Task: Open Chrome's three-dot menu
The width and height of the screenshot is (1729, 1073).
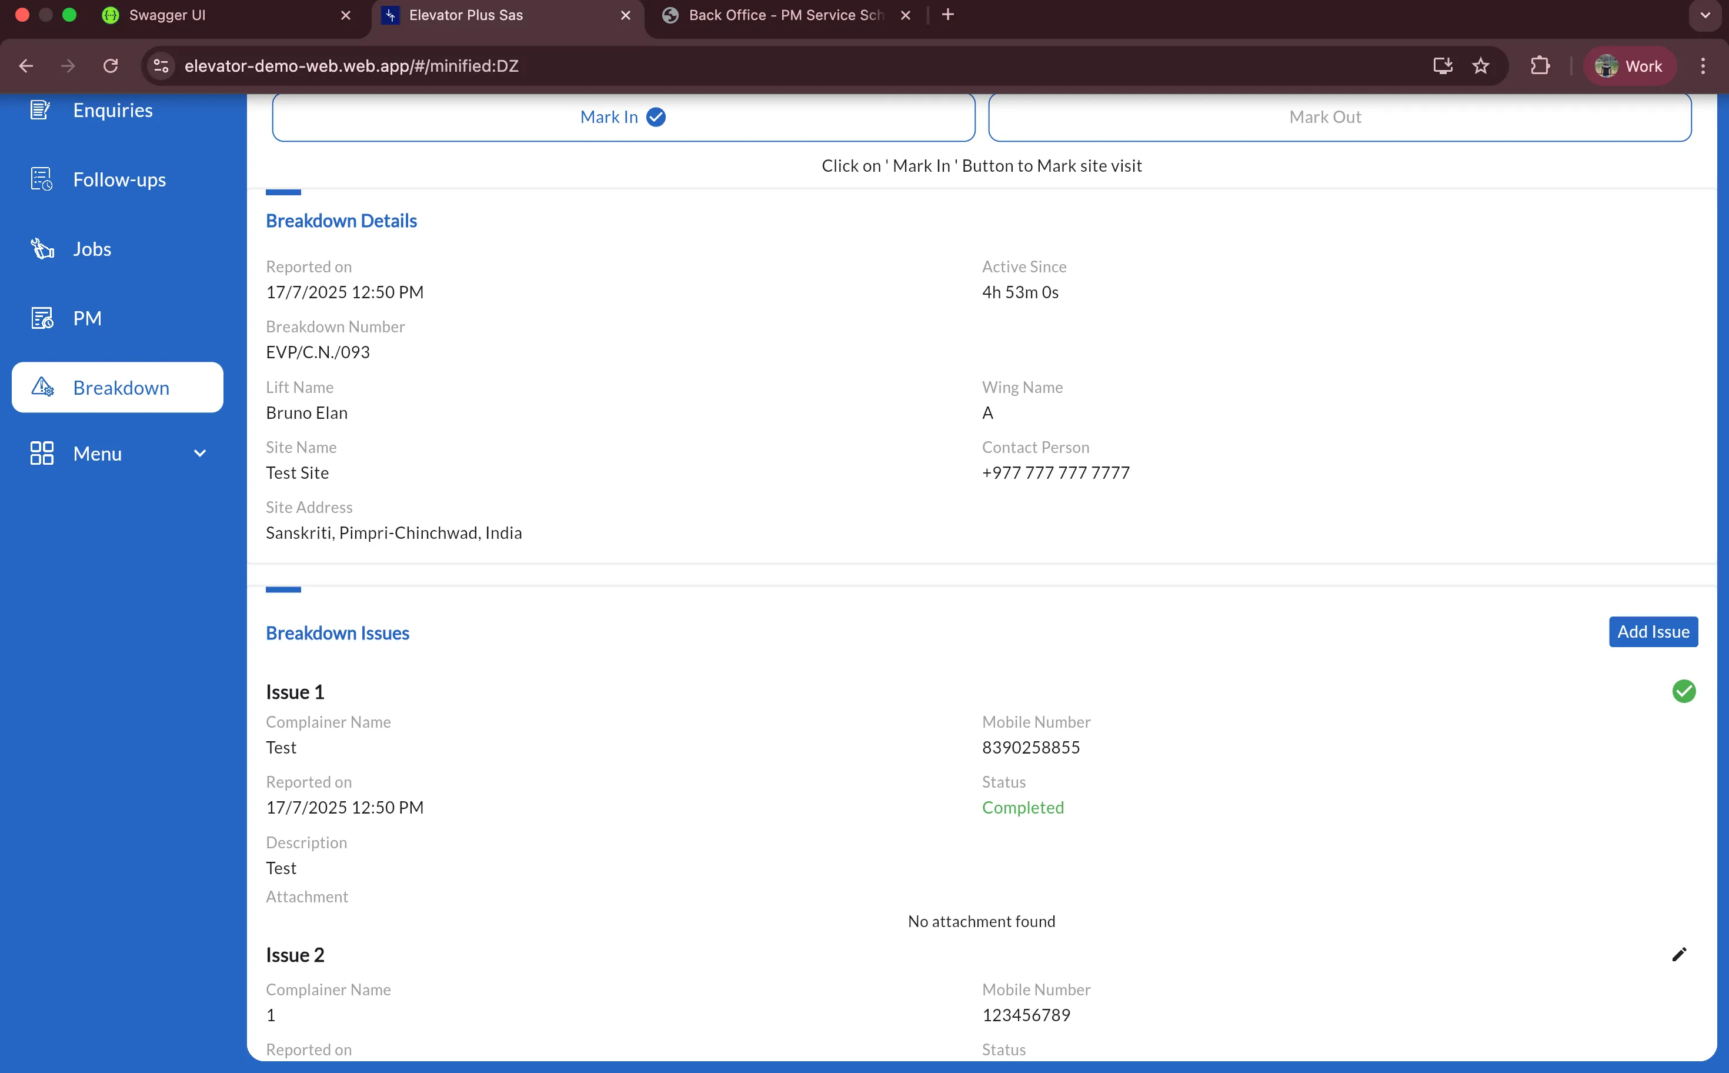Action: click(x=1702, y=66)
